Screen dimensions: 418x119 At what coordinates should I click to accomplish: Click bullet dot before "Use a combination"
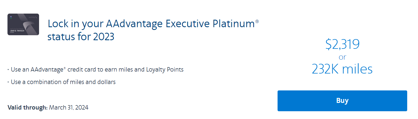(8, 82)
